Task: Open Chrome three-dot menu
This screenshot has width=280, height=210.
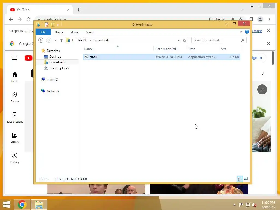Action: (269, 19)
